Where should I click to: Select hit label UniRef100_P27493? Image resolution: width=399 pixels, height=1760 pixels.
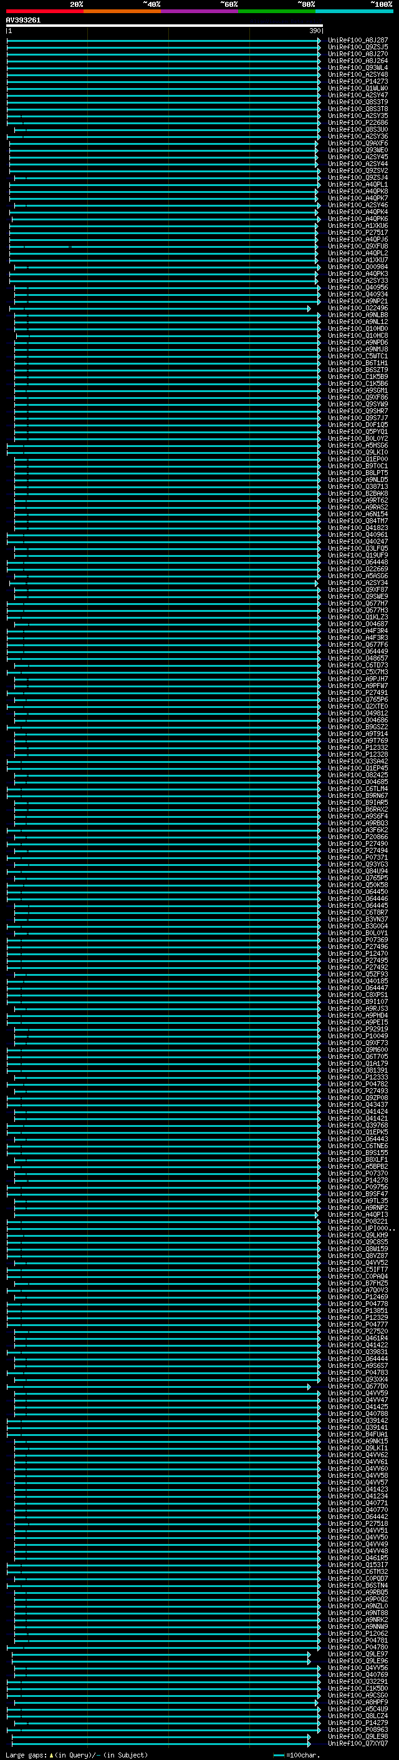tap(358, 1091)
